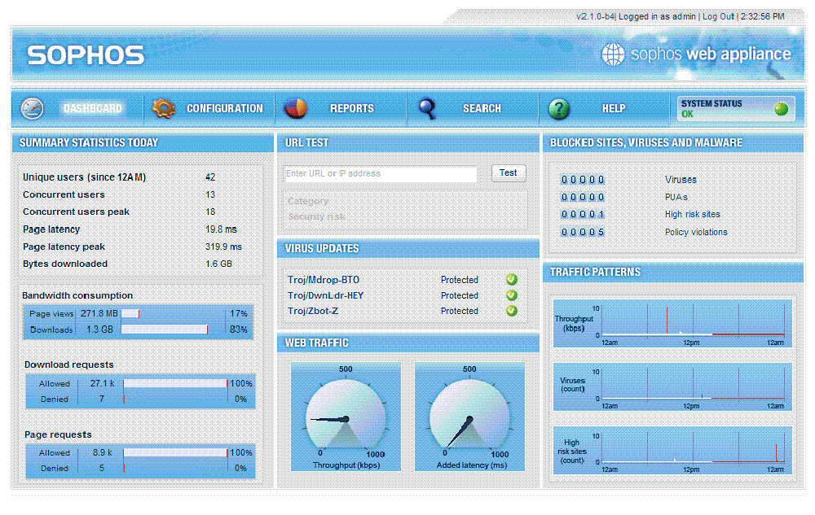Click the Troj/Mdrop-BTO virus update link
The width and height of the screenshot is (815, 515).
coord(324,280)
